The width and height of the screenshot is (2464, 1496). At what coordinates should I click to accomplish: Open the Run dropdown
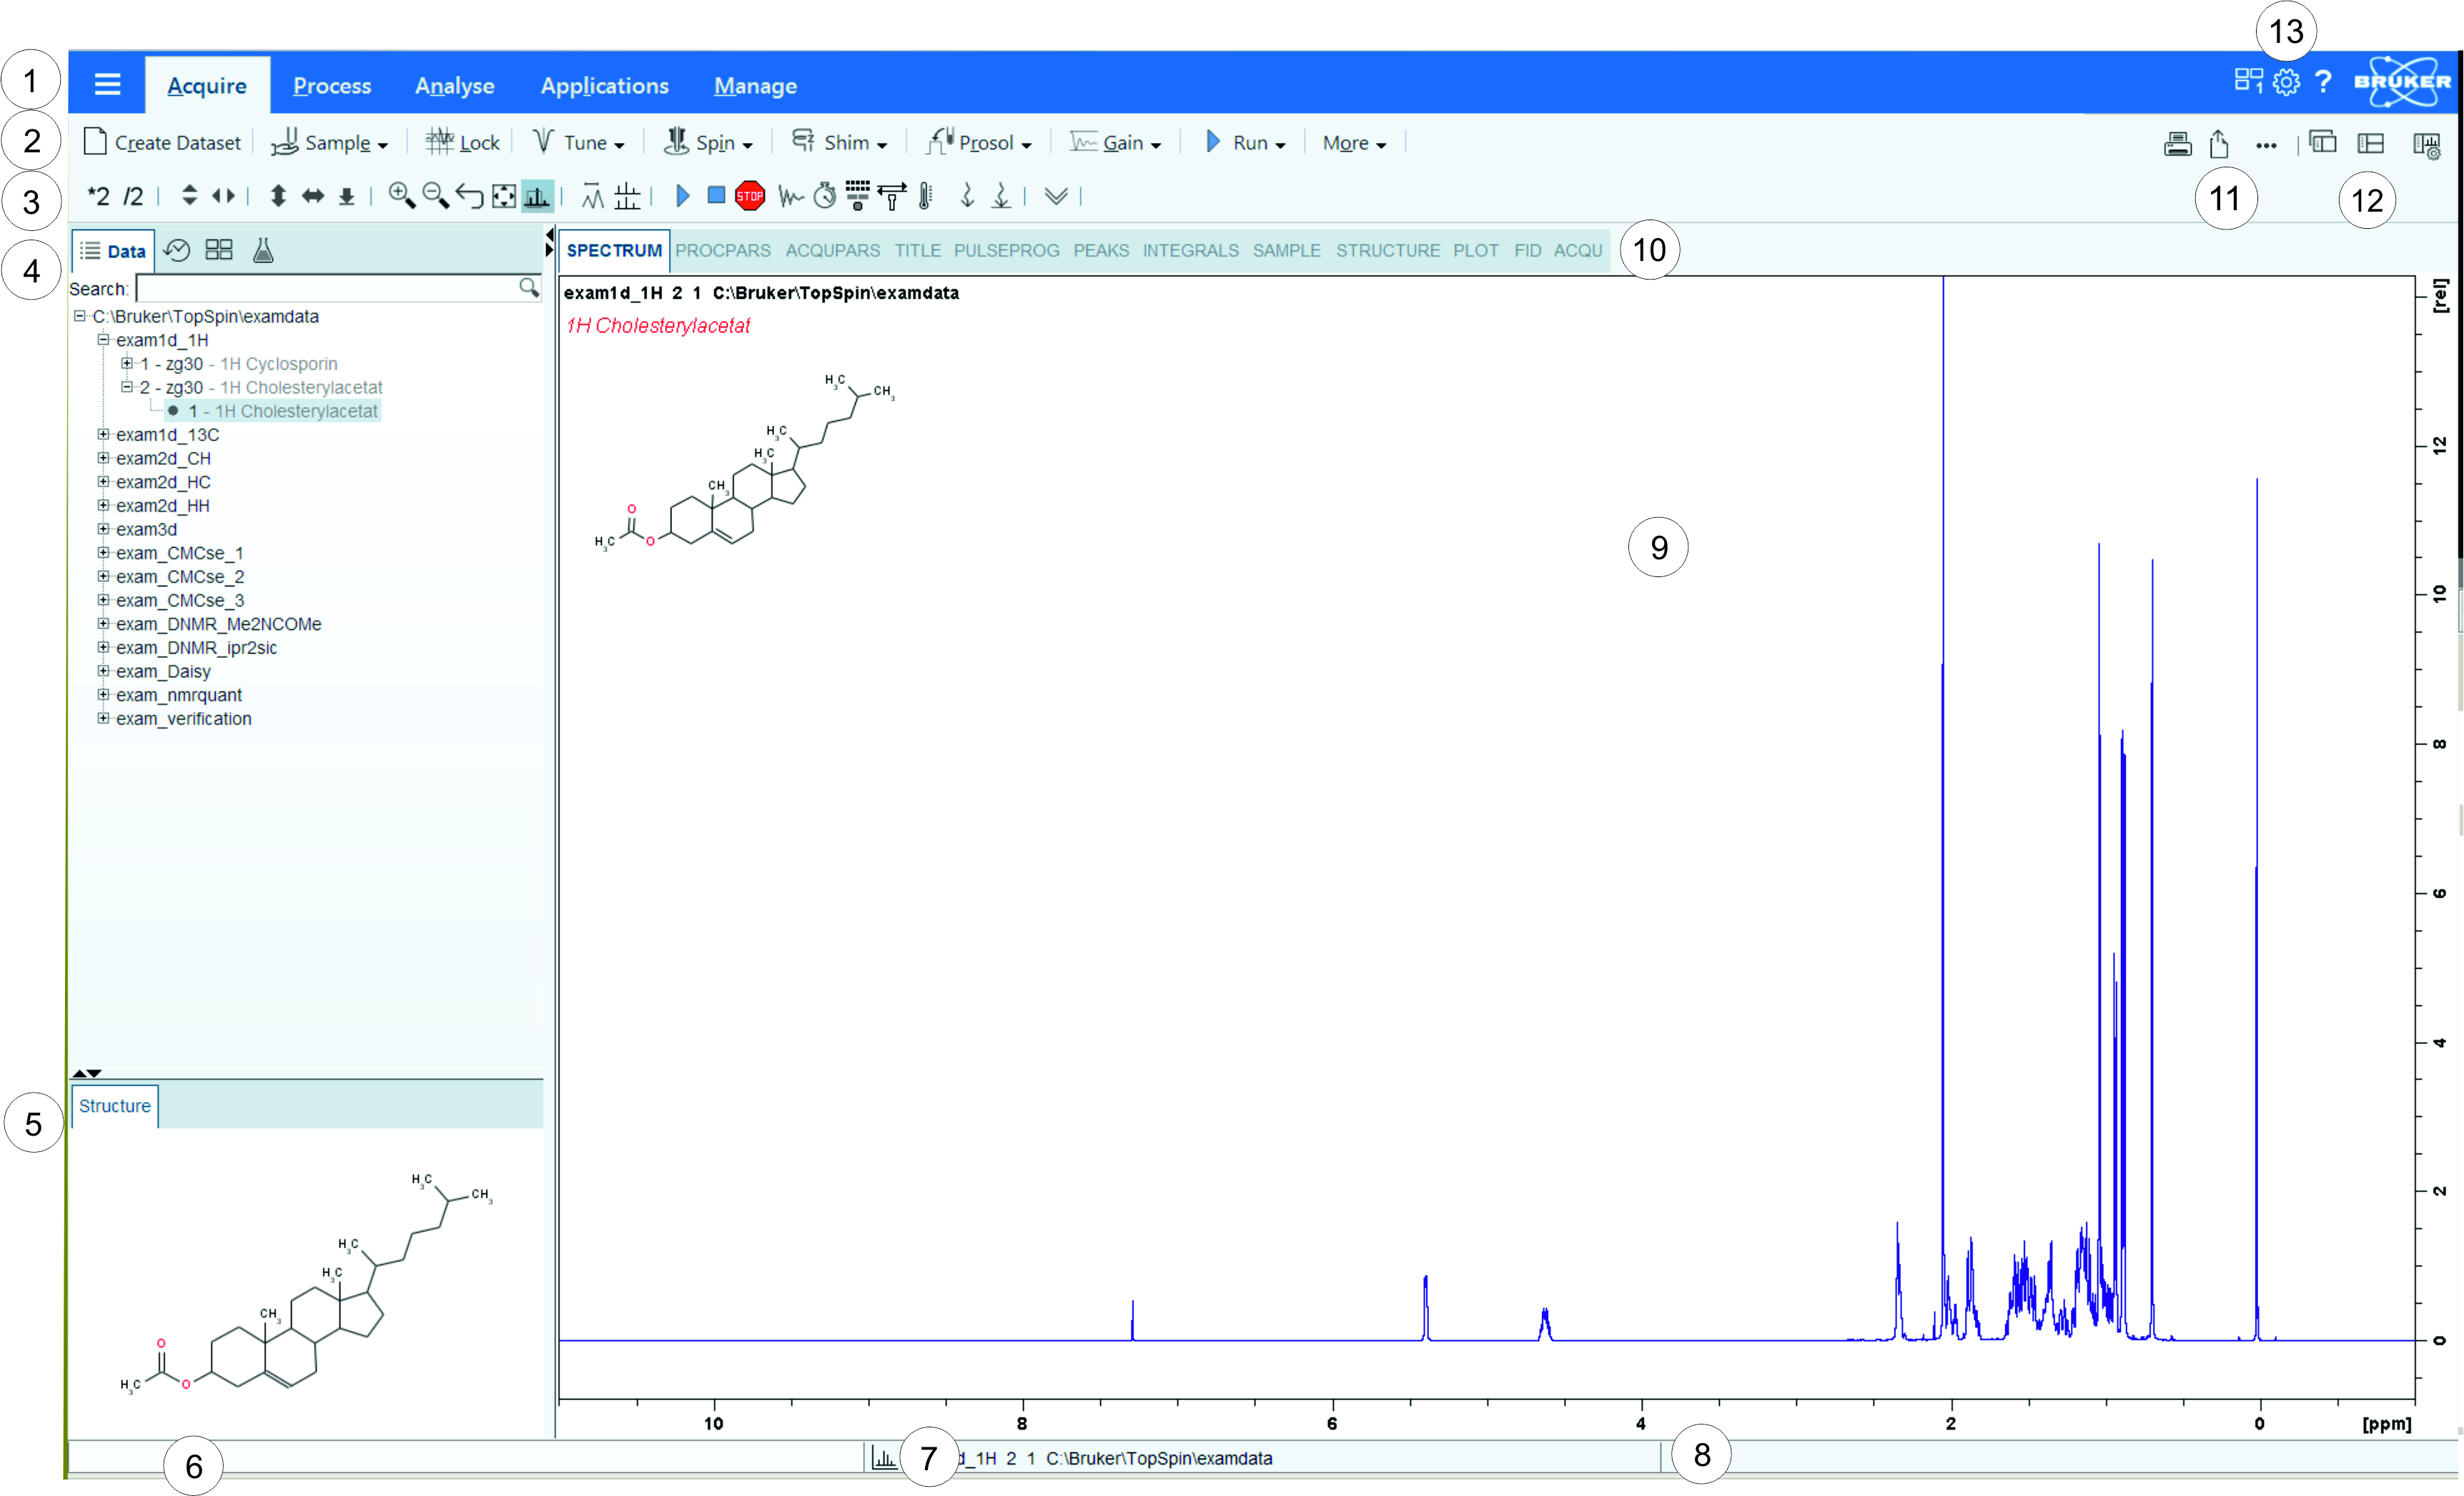1245,142
